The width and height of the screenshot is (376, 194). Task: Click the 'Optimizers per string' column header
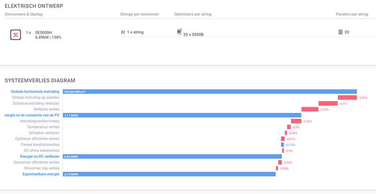point(193,15)
